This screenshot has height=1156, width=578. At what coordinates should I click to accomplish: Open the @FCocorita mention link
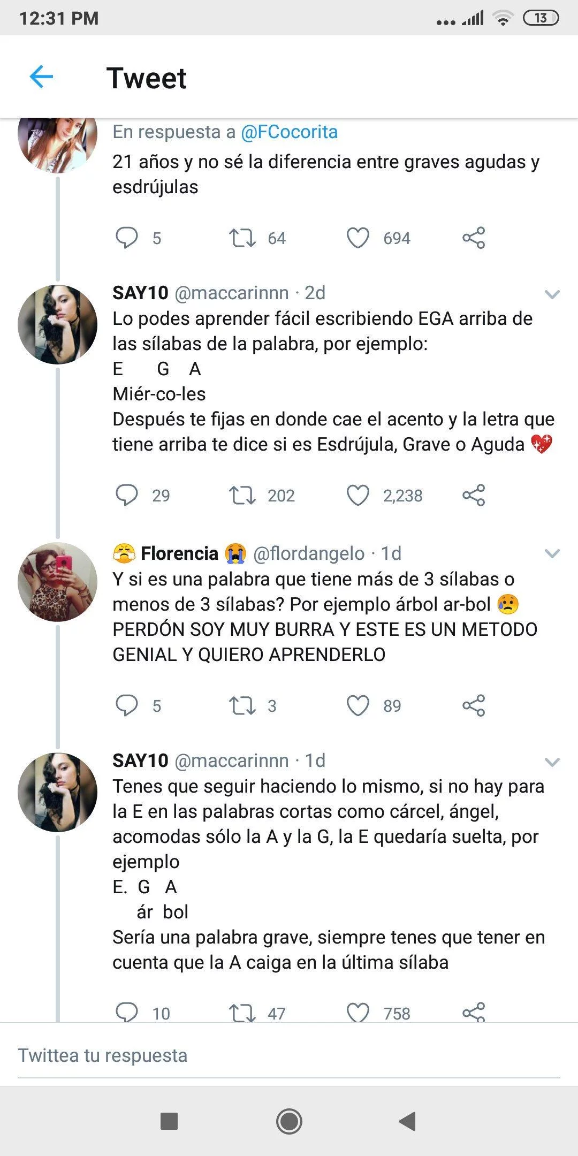pos(289,132)
